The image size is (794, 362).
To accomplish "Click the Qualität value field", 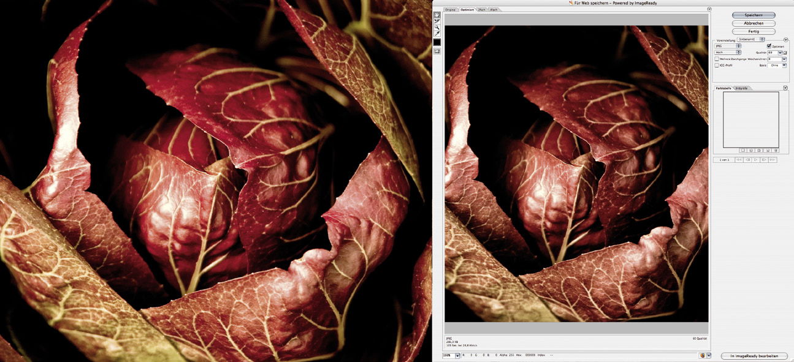I will [773, 53].
